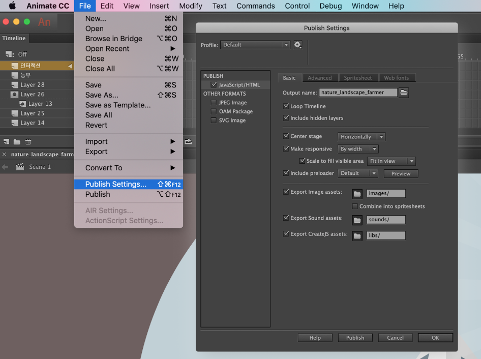Viewport: 481px width, 359px height.
Task: Toggle the Include preloader checkbox
Action: coord(286,173)
